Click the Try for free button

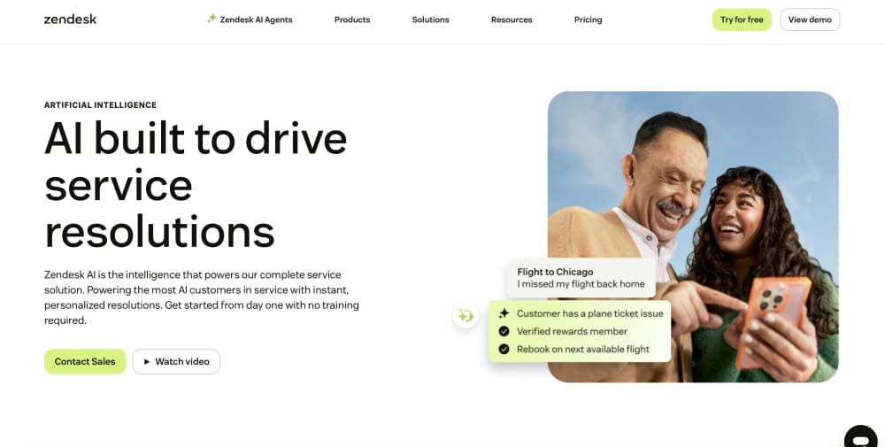[742, 19]
